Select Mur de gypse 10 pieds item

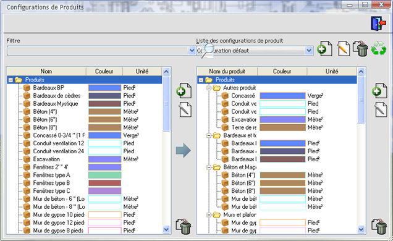coord(59,214)
